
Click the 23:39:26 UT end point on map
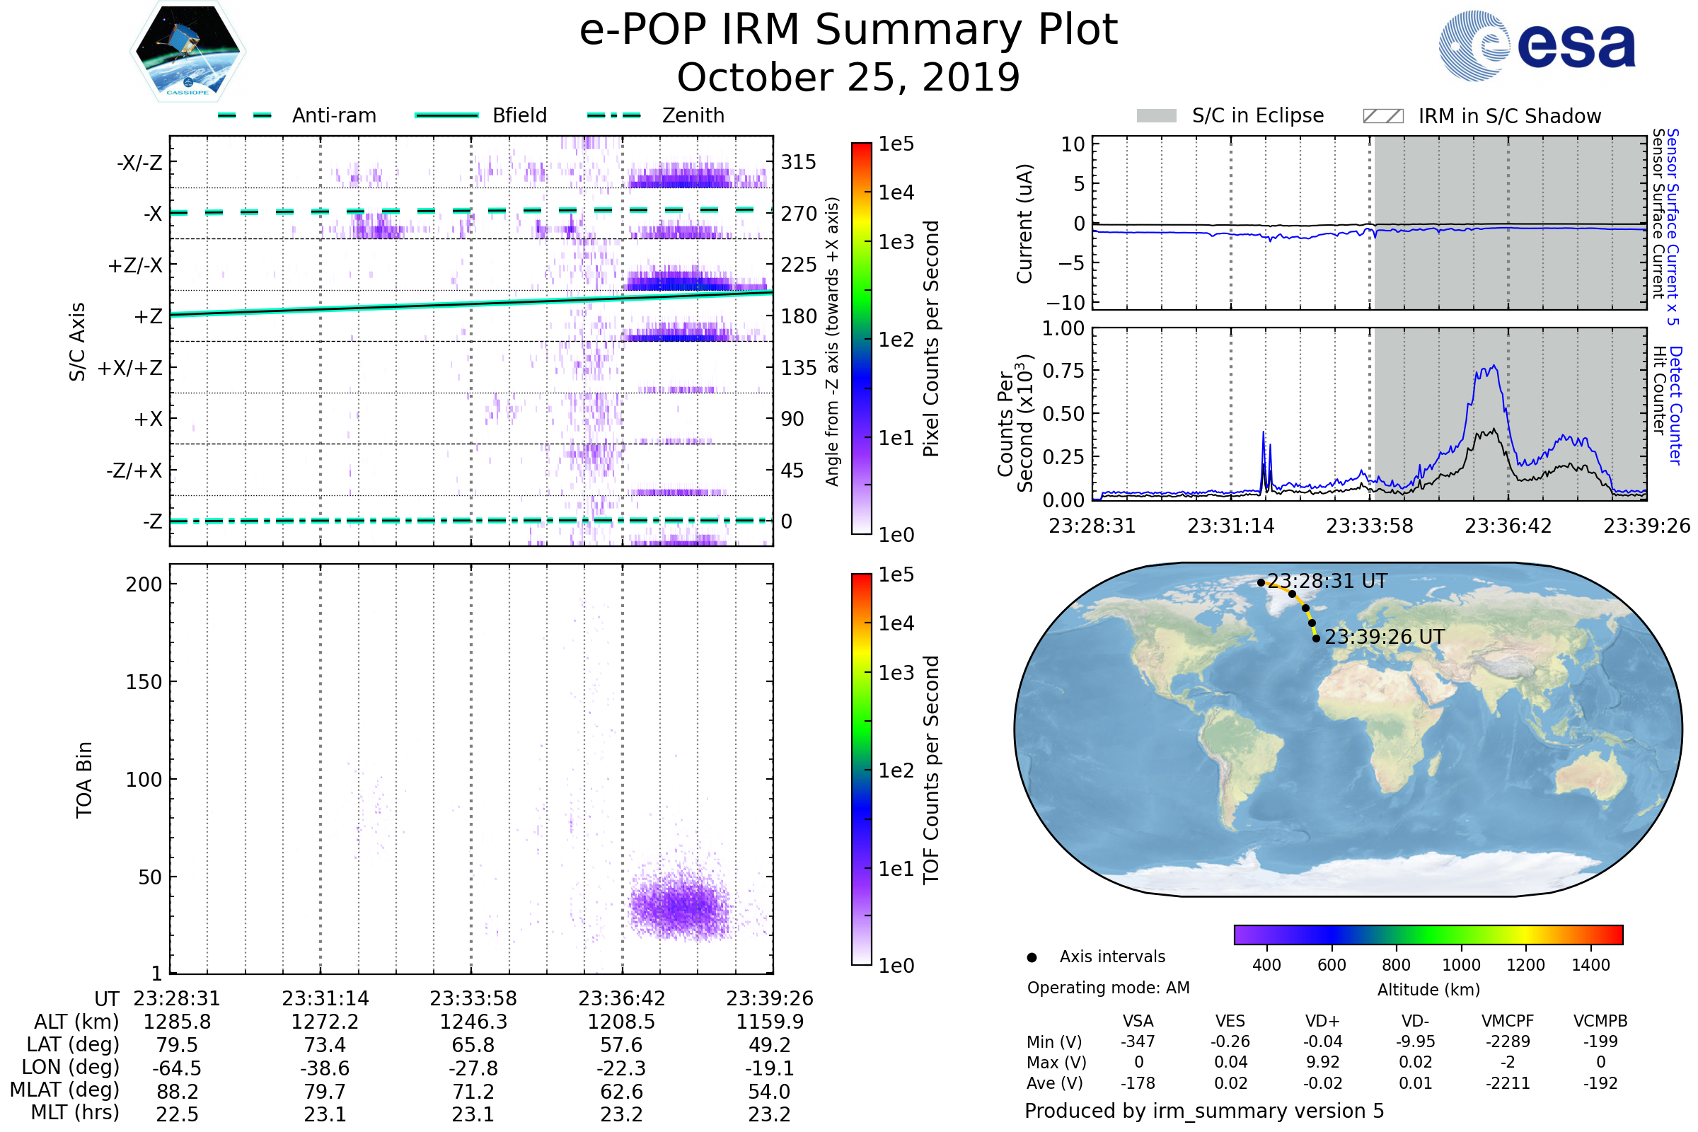(1316, 638)
